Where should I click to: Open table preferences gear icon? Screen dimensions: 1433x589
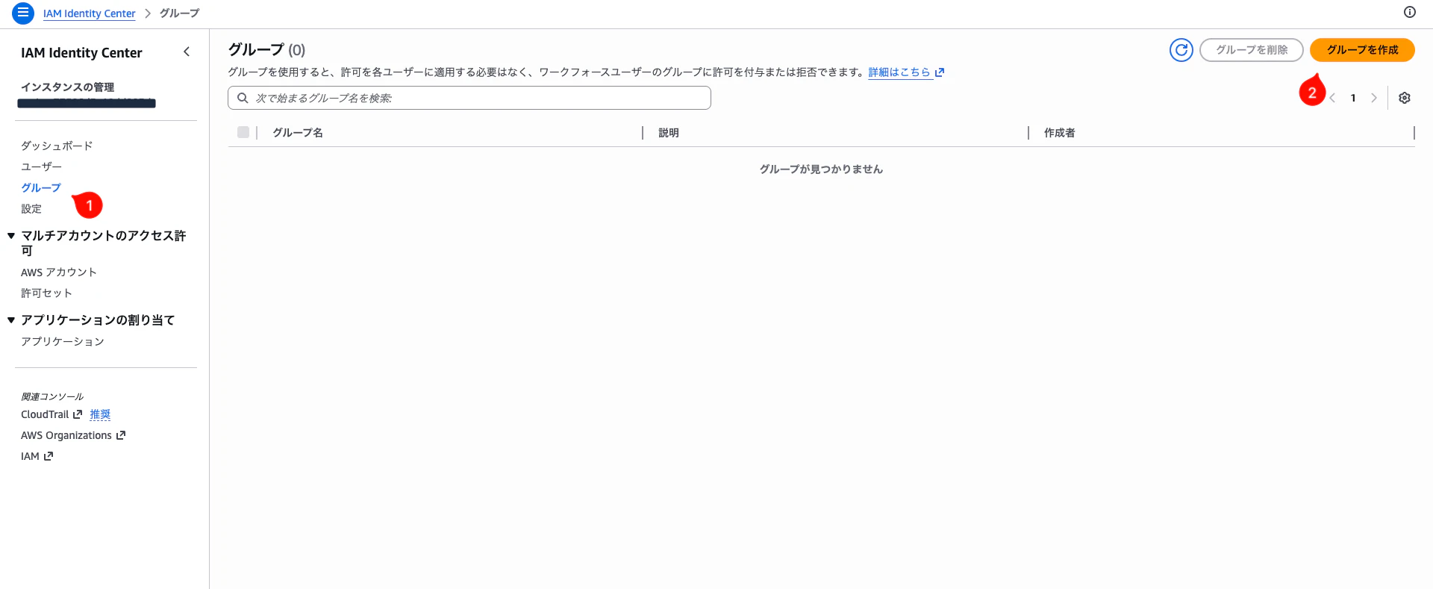click(1405, 98)
